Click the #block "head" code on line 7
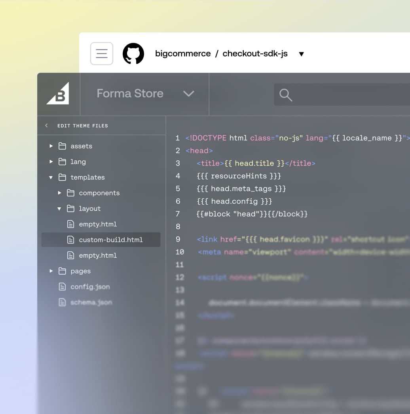Viewport: 410px width, 414px height. click(x=252, y=214)
